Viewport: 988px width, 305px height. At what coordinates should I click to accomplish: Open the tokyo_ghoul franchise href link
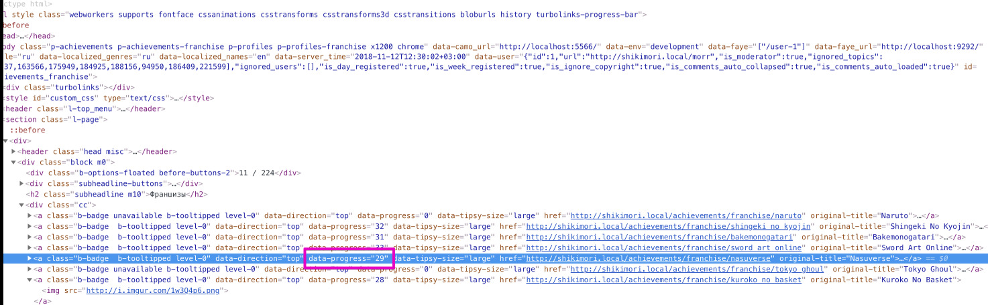[698, 270]
